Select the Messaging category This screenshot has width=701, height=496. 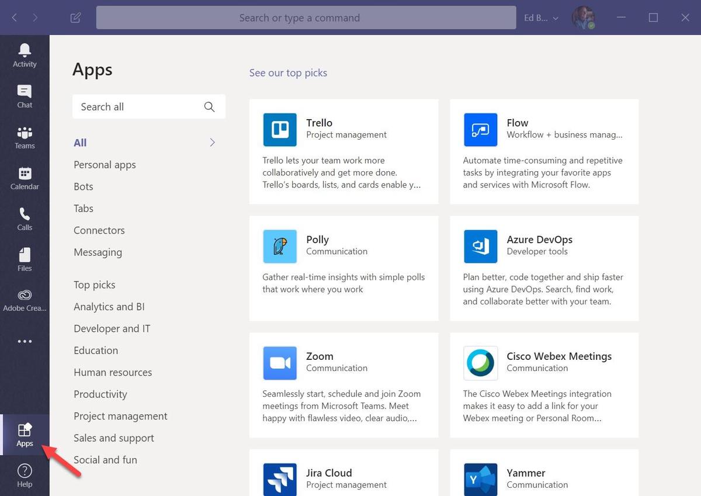tap(98, 252)
